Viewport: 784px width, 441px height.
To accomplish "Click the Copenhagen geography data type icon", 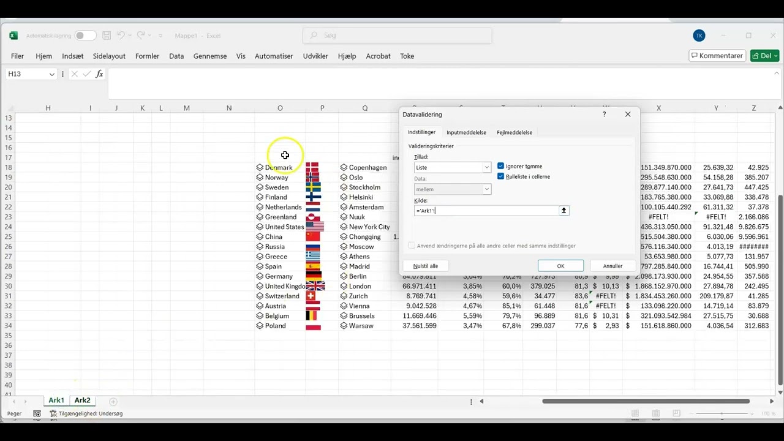I will (344, 167).
